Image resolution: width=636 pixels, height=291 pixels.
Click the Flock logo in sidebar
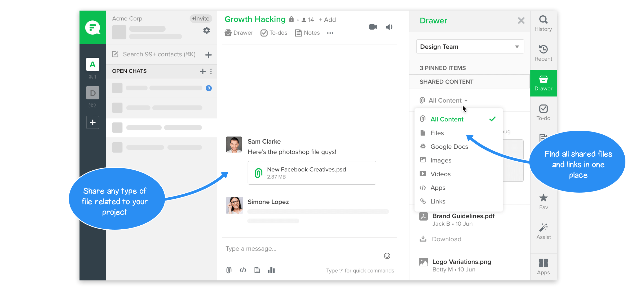tap(93, 28)
